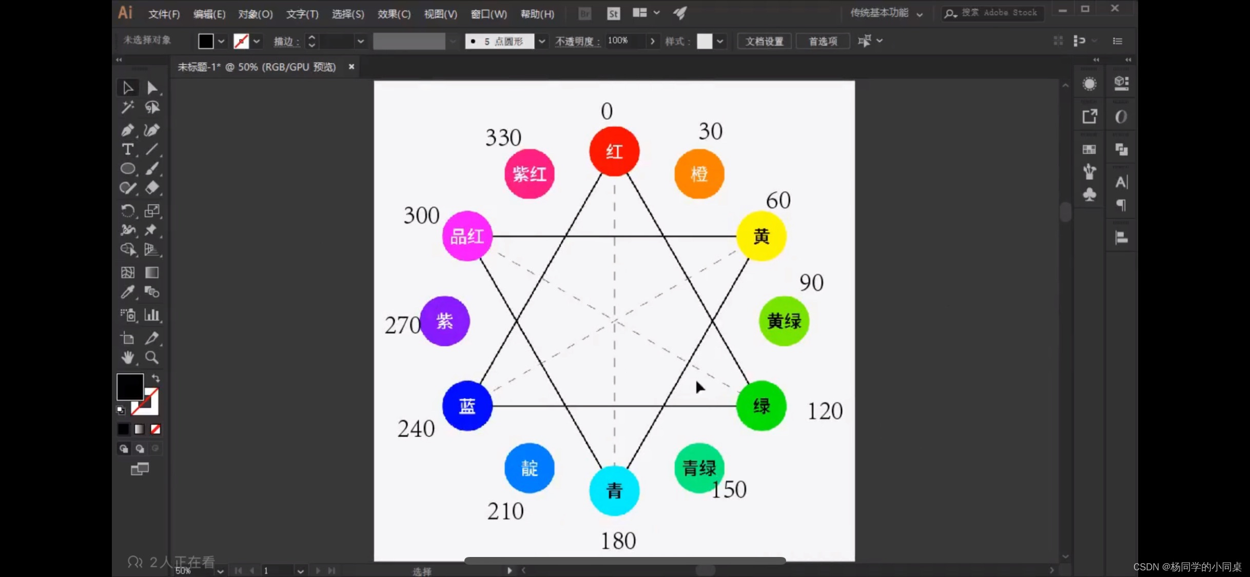This screenshot has height=577, width=1250.
Task: Click the 首选项 (Preferences) button
Action: click(824, 41)
